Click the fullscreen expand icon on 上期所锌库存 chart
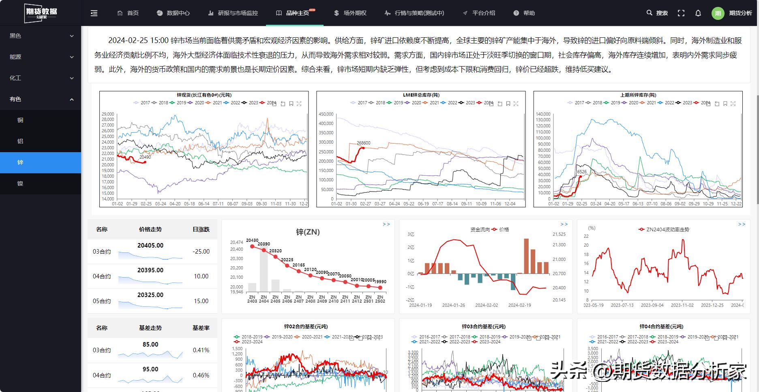Viewport: 759px width, 392px height. coord(733,103)
